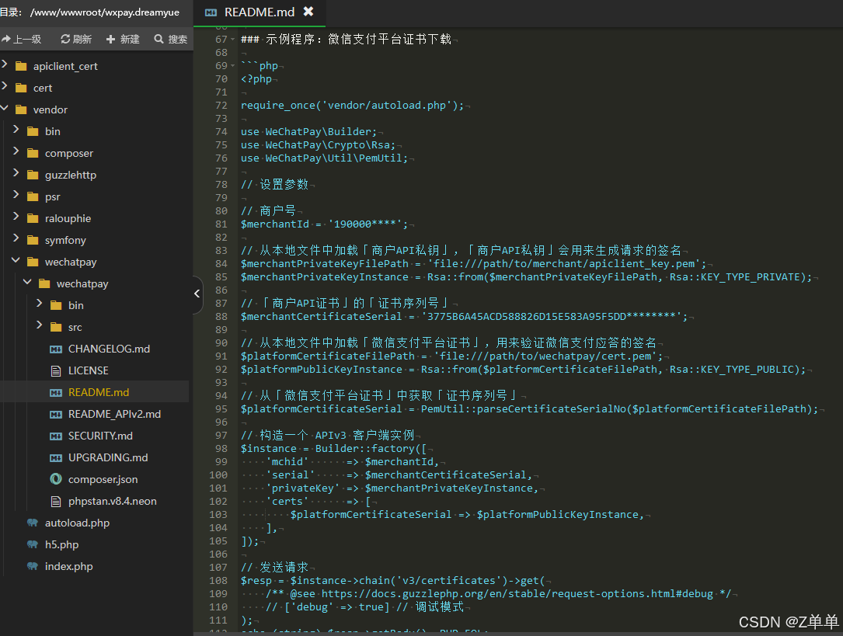Click markdown icon beside UPGRADING.md
843x636 pixels.
56,457
